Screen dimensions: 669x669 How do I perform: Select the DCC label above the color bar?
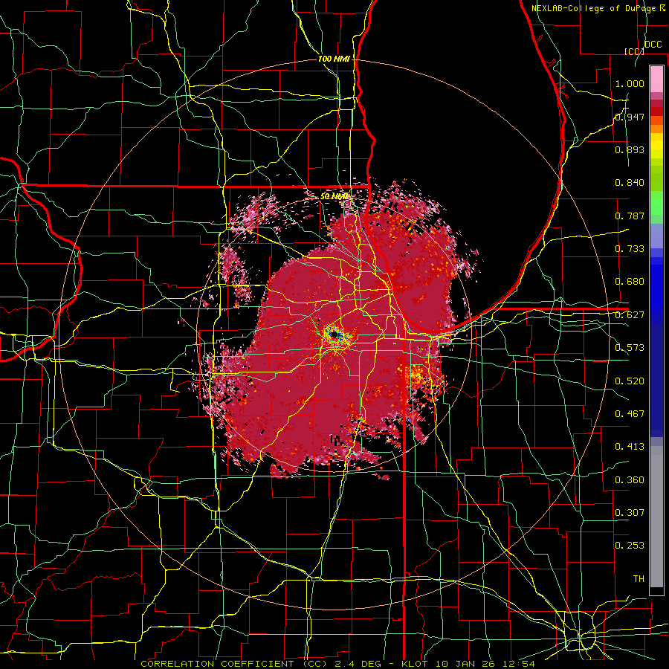[x=653, y=45]
